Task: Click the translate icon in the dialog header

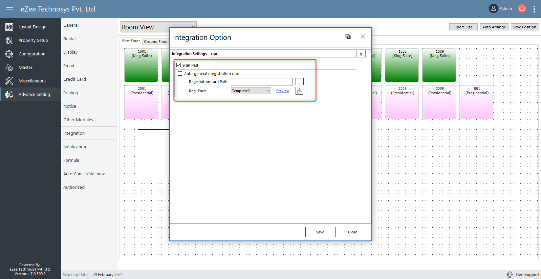Action: (x=348, y=36)
